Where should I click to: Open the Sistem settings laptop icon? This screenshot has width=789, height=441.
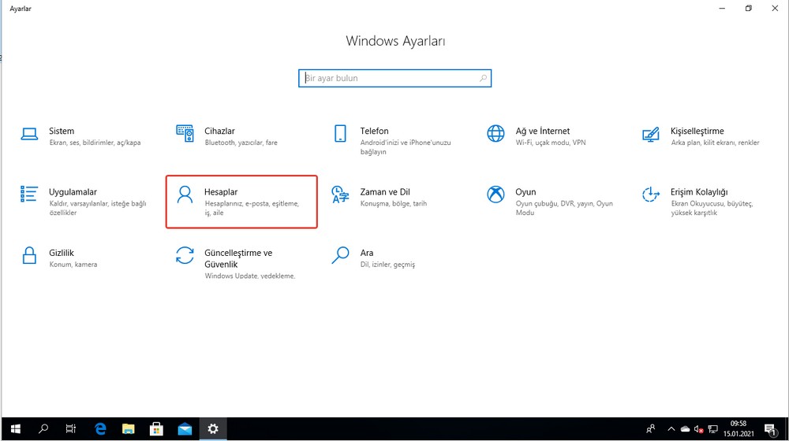tap(29, 133)
